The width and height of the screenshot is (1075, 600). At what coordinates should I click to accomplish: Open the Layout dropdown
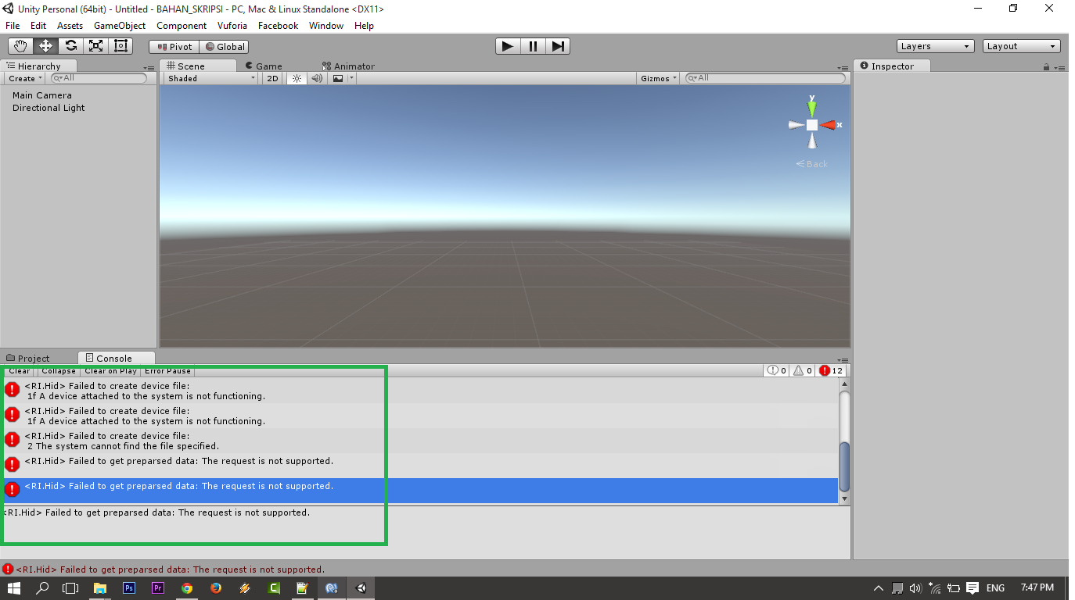[x=1022, y=46]
